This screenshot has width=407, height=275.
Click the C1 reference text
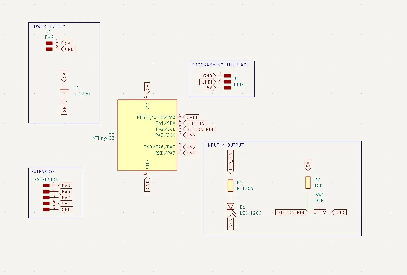[x=76, y=88]
